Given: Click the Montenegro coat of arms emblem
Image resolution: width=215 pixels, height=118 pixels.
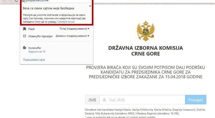Looking at the screenshot, I should tap(146, 31).
